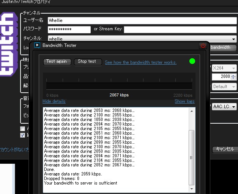Click log line 'during 2050 ms: 2035 kbps'
Image resolution: width=238 pixels, height=194 pixels.
coord(90,151)
